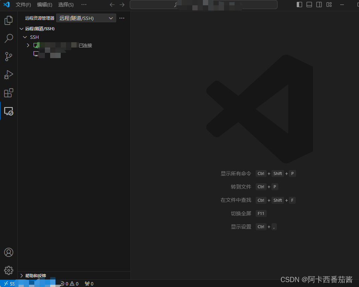Screen dimensions: 359x287
Task: Open the Extensions view icon
Action: click(9, 93)
